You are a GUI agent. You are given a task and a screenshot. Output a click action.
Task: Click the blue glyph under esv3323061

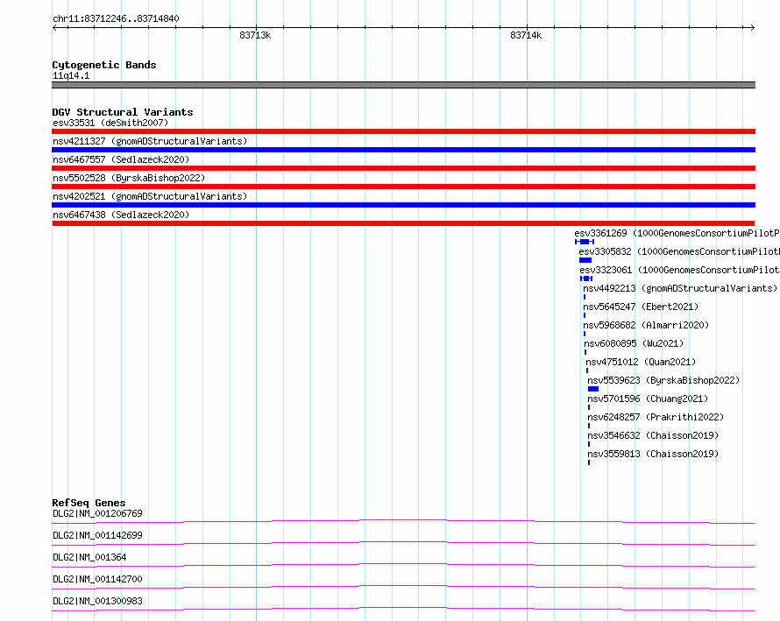coord(586,279)
